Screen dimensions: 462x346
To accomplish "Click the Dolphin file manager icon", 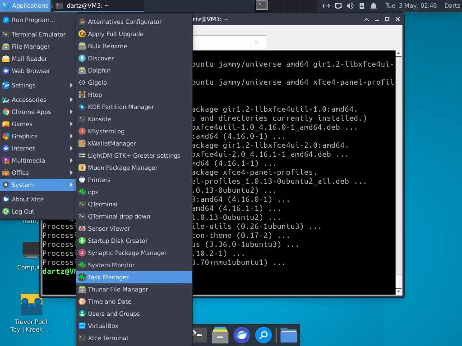I will click(82, 70).
